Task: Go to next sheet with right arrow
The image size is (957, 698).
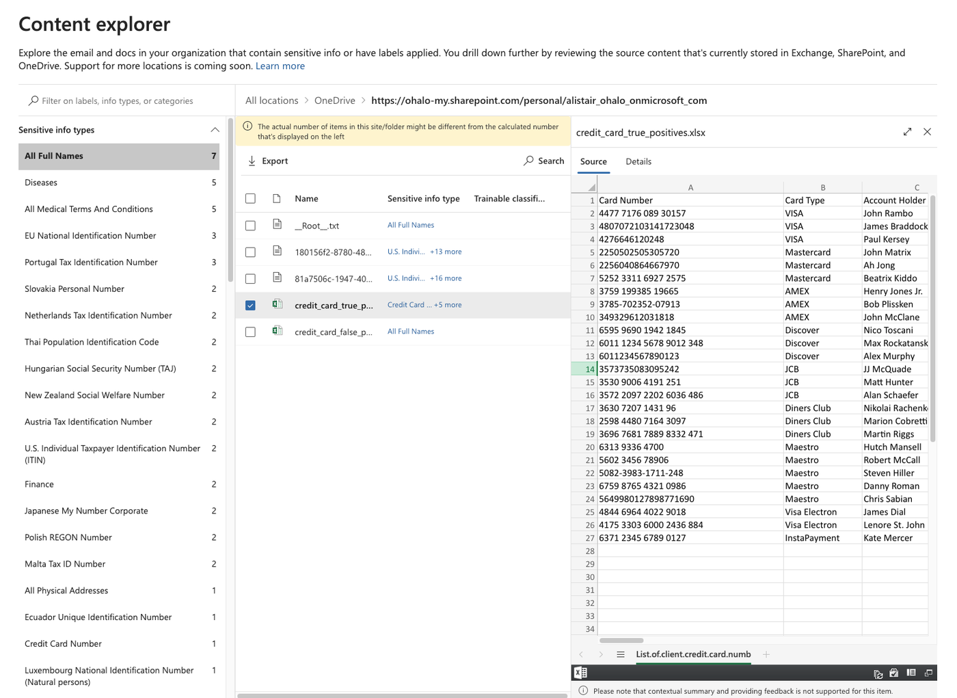Action: tap(601, 654)
